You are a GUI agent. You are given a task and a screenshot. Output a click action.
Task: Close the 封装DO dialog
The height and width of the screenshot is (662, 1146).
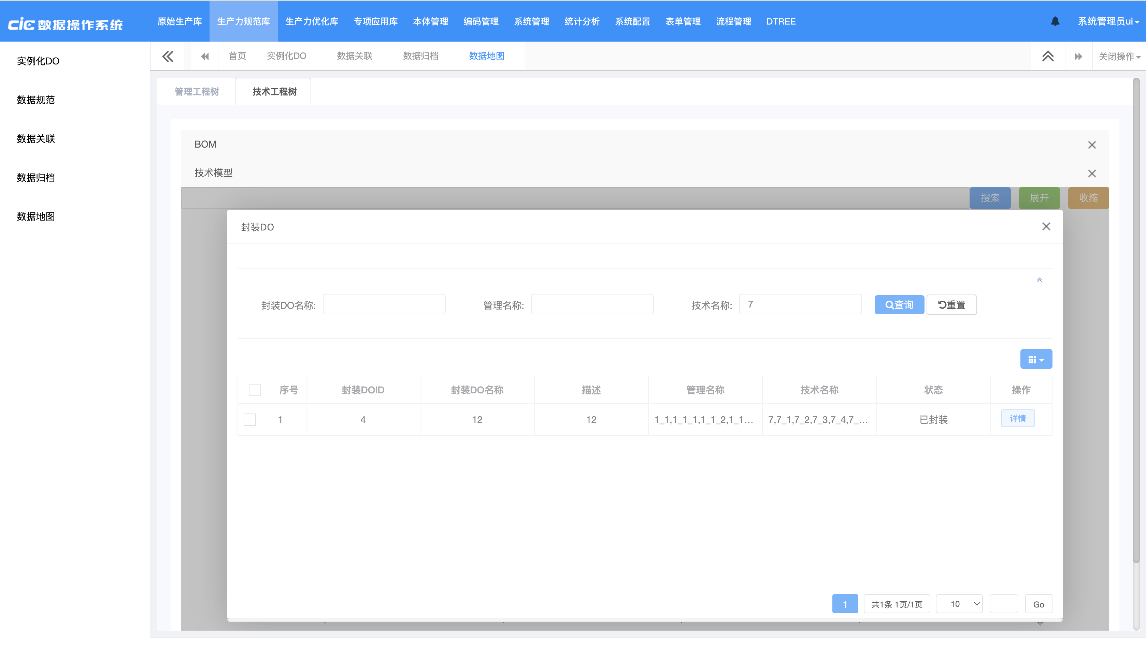tap(1046, 227)
